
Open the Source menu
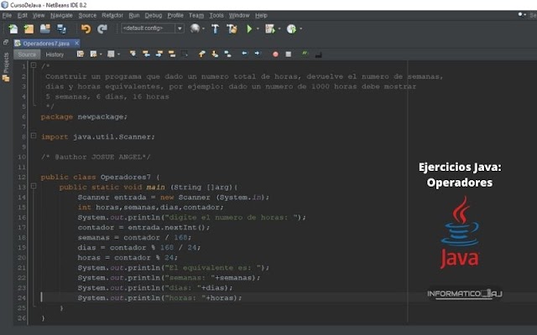point(87,15)
